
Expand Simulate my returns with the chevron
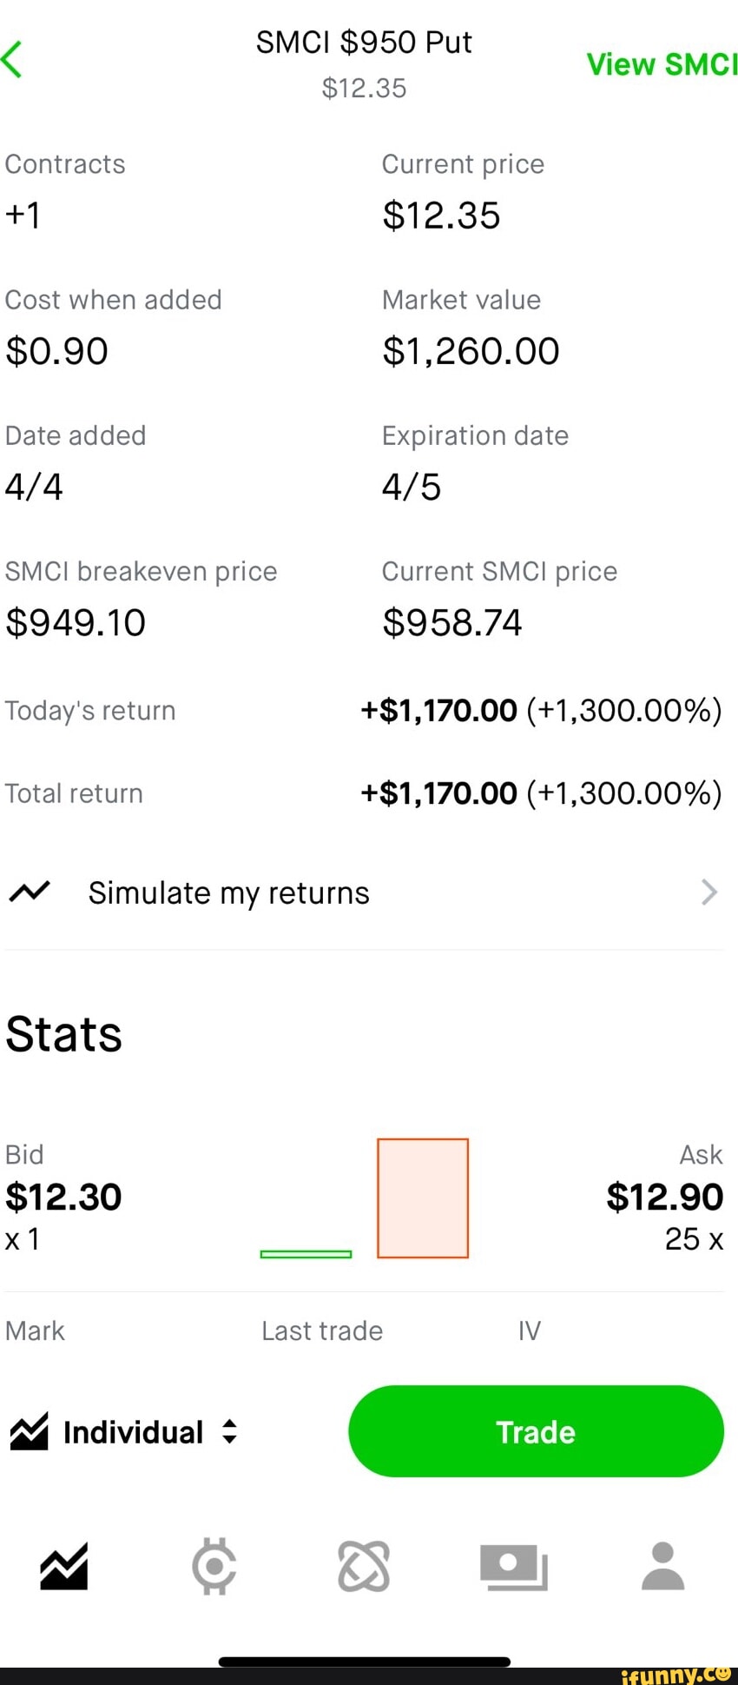pos(708,892)
